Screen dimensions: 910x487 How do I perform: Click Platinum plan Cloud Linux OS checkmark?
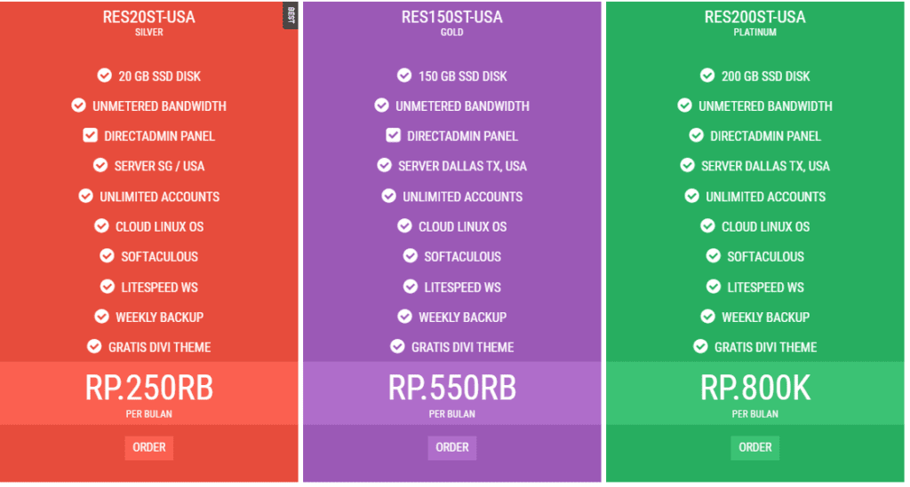(707, 226)
